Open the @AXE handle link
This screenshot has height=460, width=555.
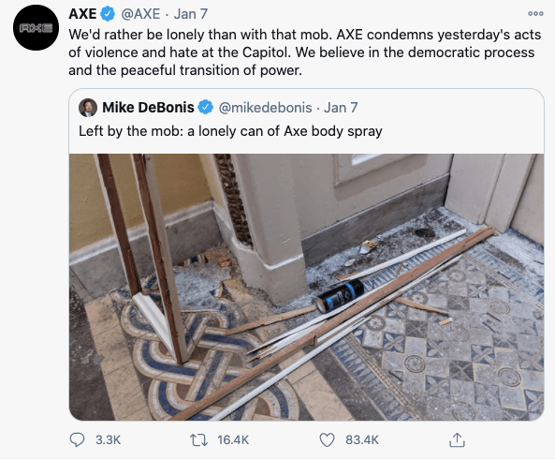click(x=140, y=14)
